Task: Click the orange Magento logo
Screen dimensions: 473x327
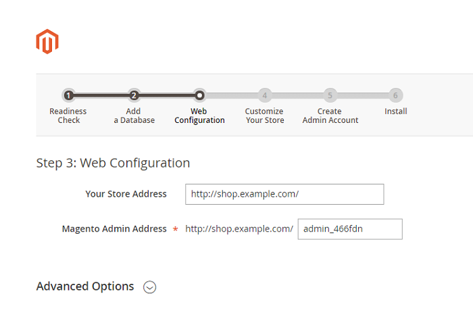Action: pyautogui.click(x=47, y=42)
